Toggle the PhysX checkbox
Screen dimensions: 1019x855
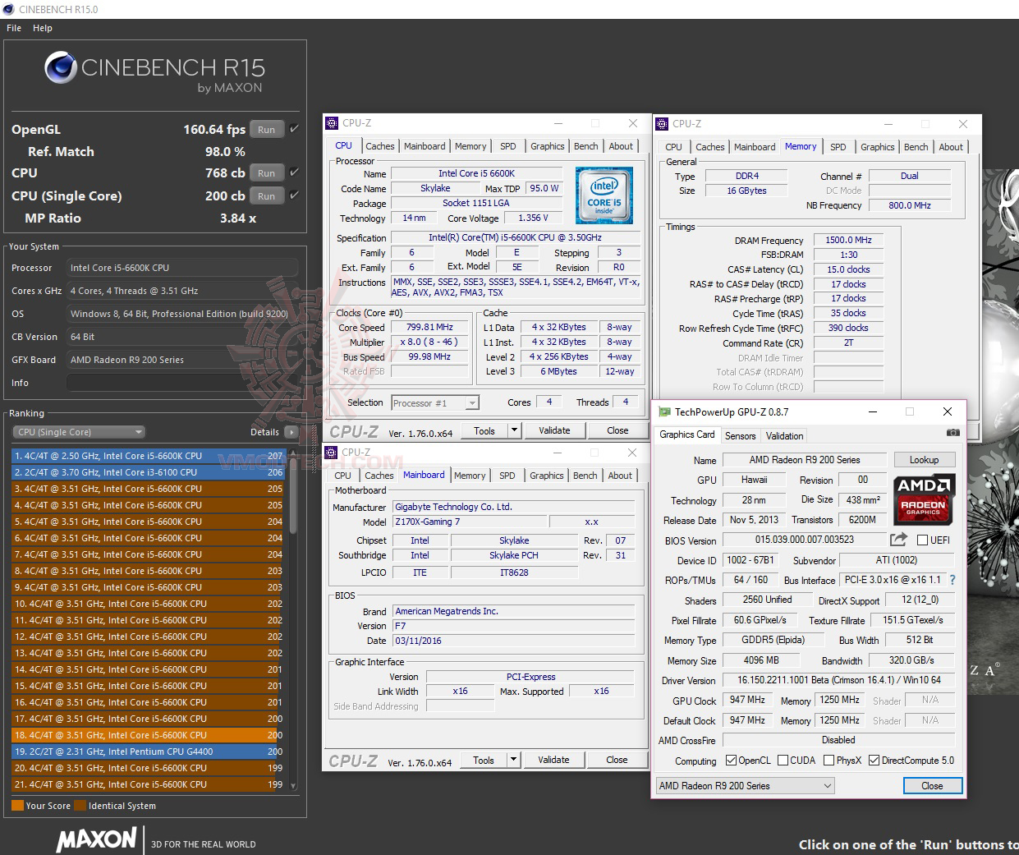[829, 761]
